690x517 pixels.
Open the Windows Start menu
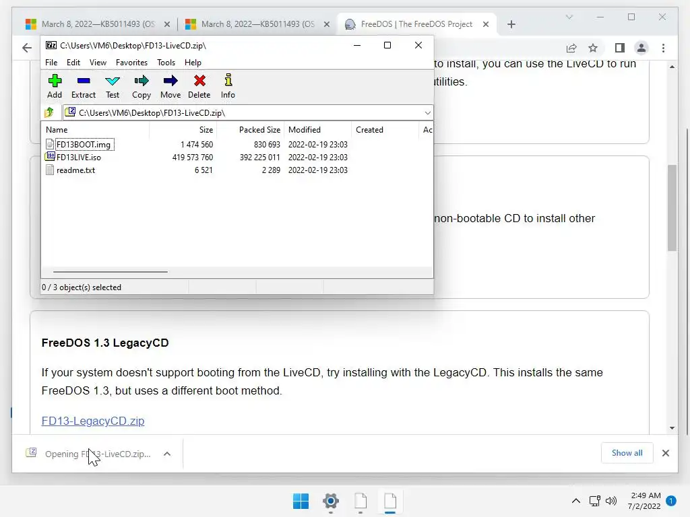tap(301, 501)
